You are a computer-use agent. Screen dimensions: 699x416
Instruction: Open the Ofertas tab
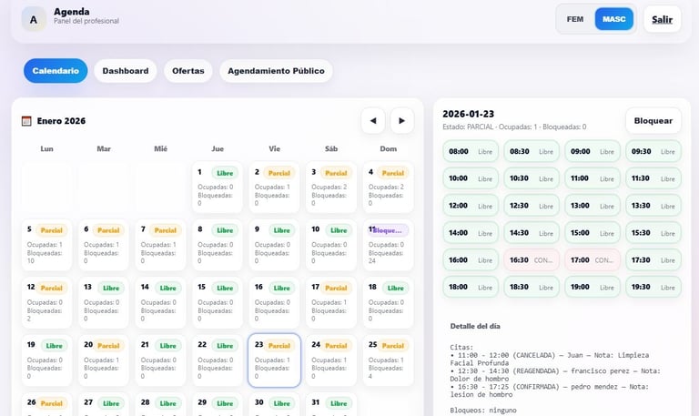click(x=188, y=70)
